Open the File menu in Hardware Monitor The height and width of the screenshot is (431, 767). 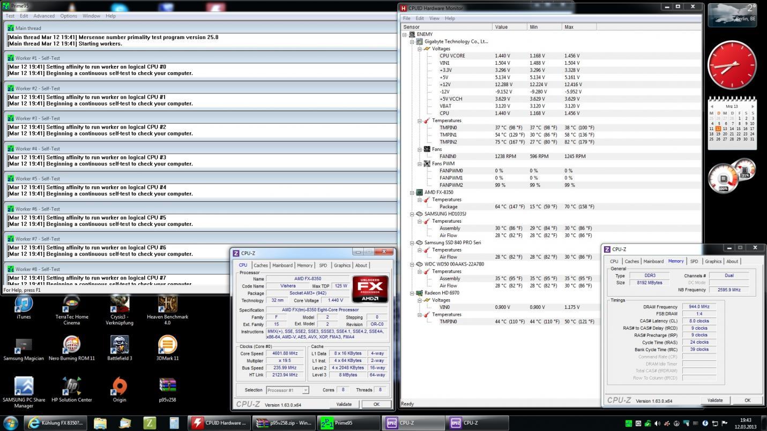tap(407, 18)
